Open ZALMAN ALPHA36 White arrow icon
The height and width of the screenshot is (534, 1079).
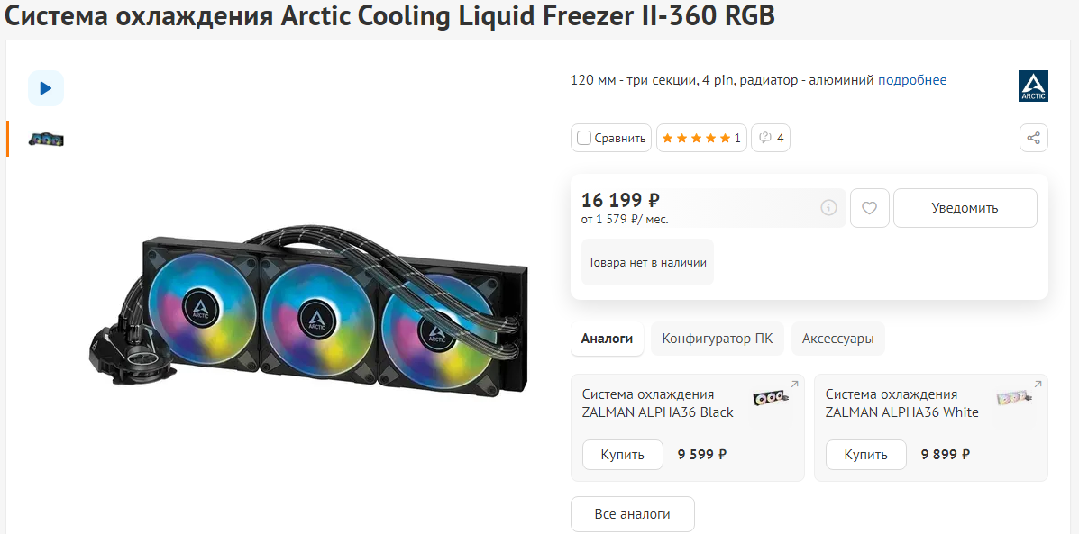[x=1038, y=385]
